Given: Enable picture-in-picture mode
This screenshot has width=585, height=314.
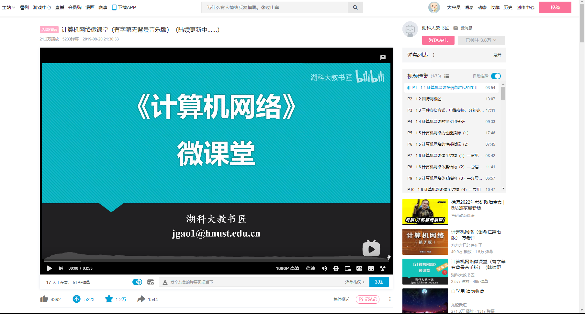Looking at the screenshot, I should tap(348, 268).
